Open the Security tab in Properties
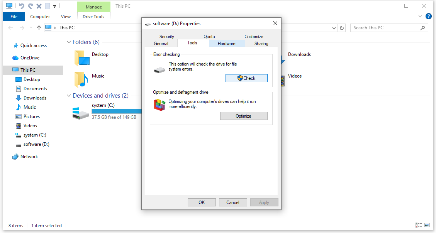Screen dimensions: 436x233 coord(167,37)
